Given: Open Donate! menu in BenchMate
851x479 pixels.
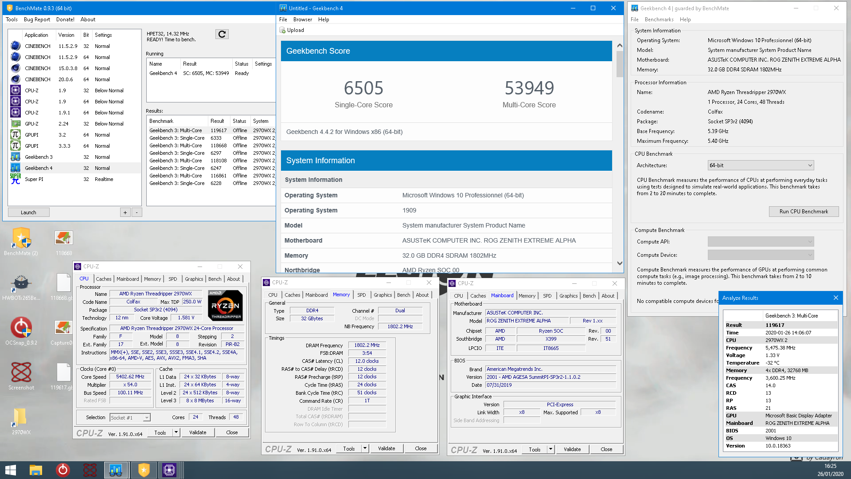Looking at the screenshot, I should pyautogui.click(x=65, y=20).
